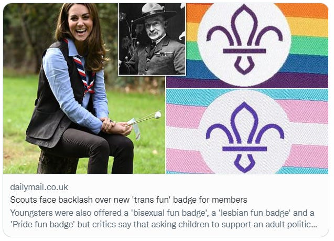This screenshot has height=241, width=334.
Task: Click the dailymail.co.uk domain link
Action: [x=39, y=187]
